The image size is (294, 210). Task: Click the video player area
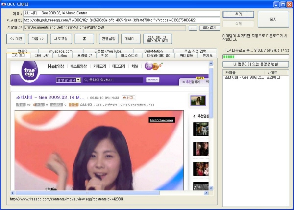click(99, 150)
